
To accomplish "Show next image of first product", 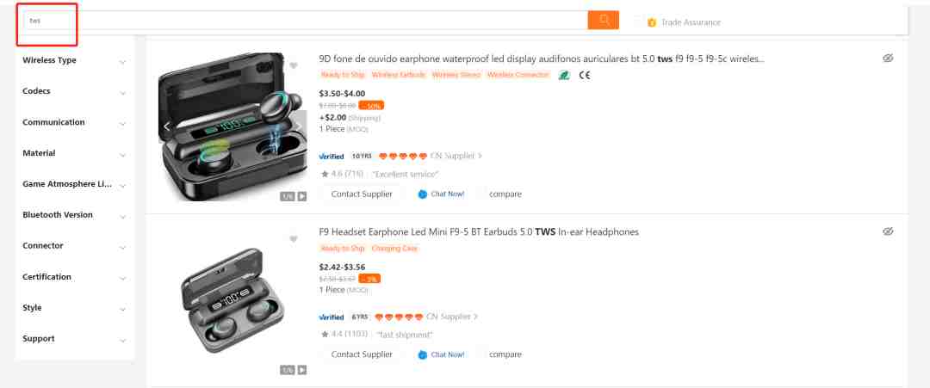I will click(x=301, y=126).
